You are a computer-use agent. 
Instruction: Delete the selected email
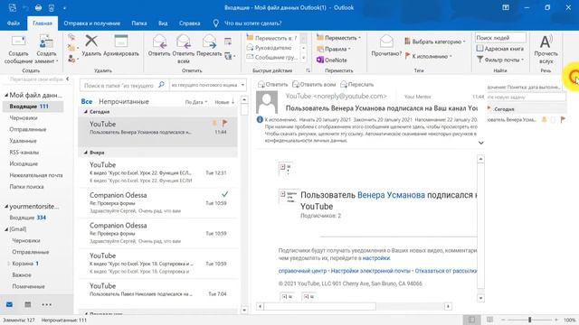[91, 46]
